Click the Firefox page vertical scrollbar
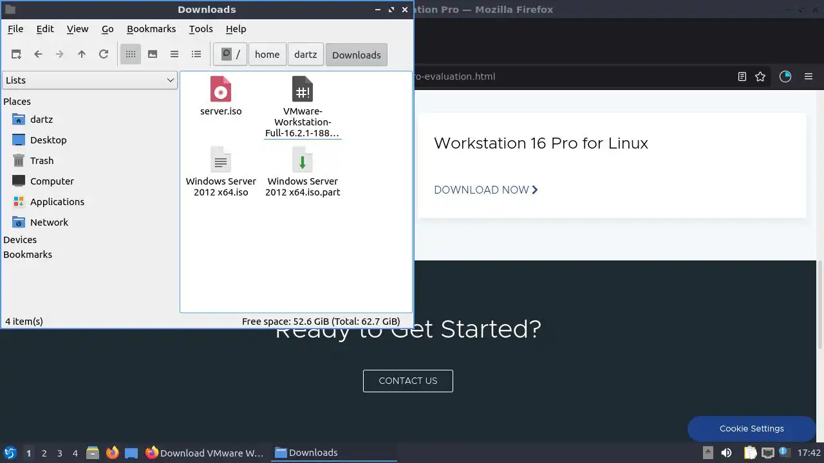 click(820, 305)
